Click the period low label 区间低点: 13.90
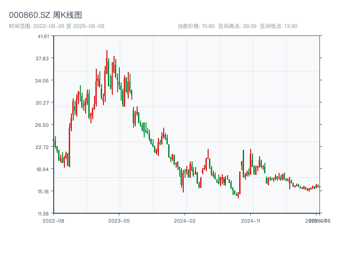 pyautogui.click(x=279, y=26)
